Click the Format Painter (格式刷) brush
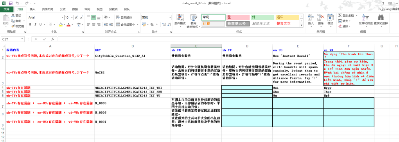 pyautogui.click(x=18, y=26)
